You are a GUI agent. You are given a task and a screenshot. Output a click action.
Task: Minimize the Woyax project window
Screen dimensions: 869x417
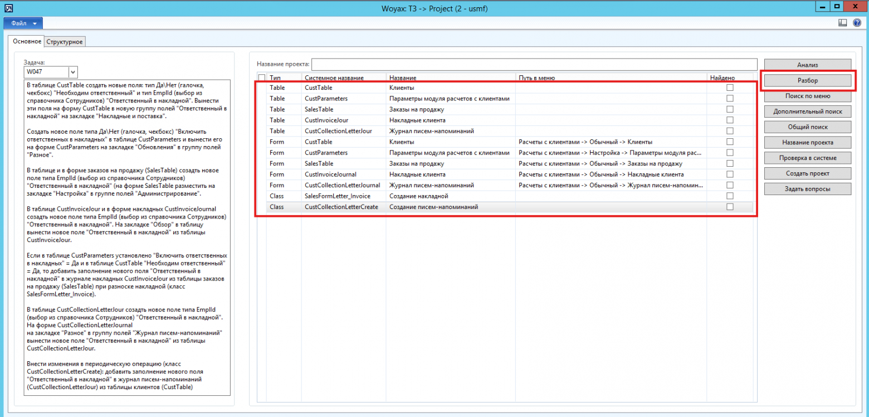coord(822,6)
